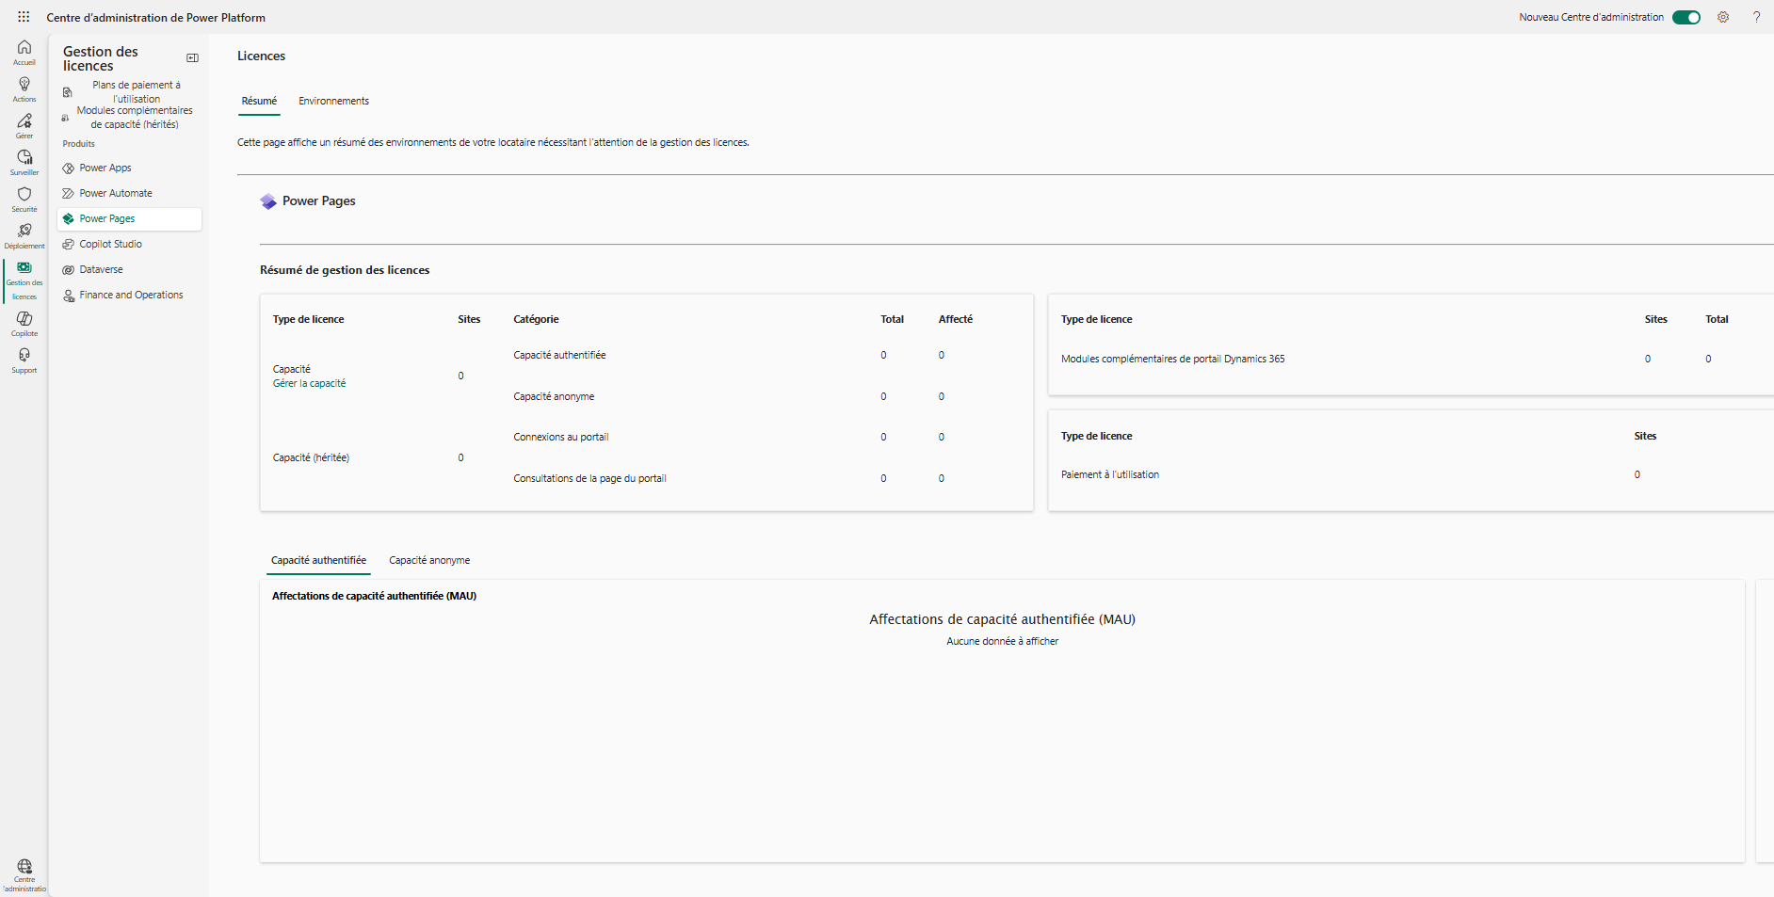Select Capacité anonyme chart tab
Screen dimensions: 1774x897
tap(429, 560)
